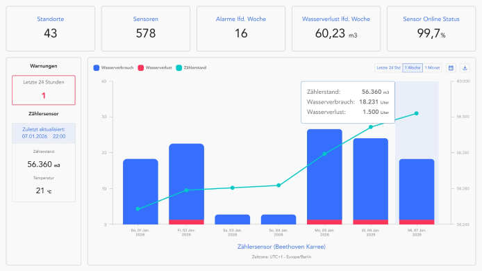
Task: Select the 1 Monat time range
Action: [x=432, y=67]
